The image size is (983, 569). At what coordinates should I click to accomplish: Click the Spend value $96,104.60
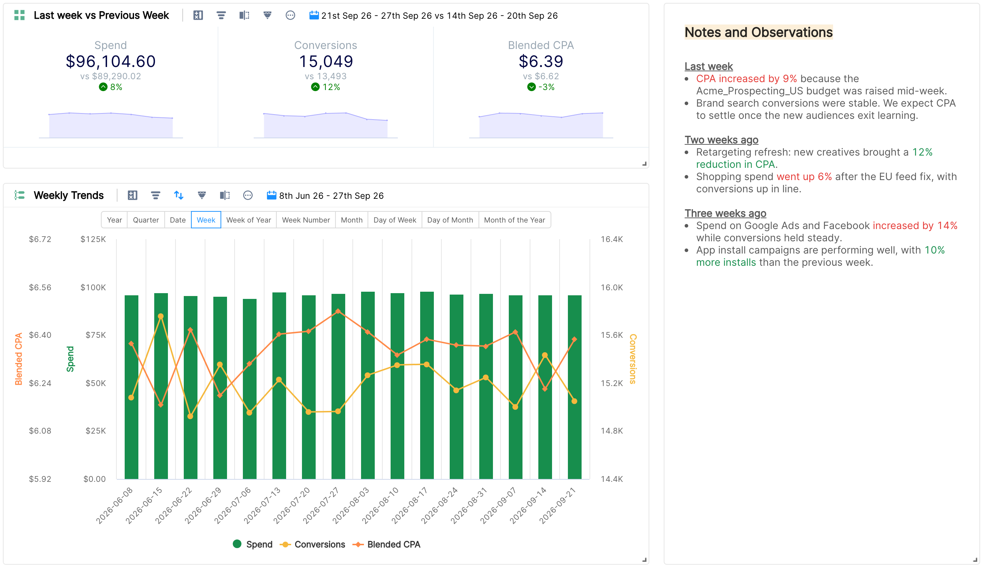(111, 61)
